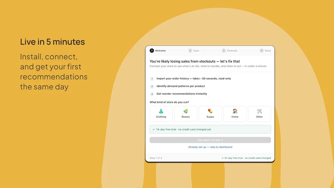
Task: Open the Done step
Action: coord(265,51)
